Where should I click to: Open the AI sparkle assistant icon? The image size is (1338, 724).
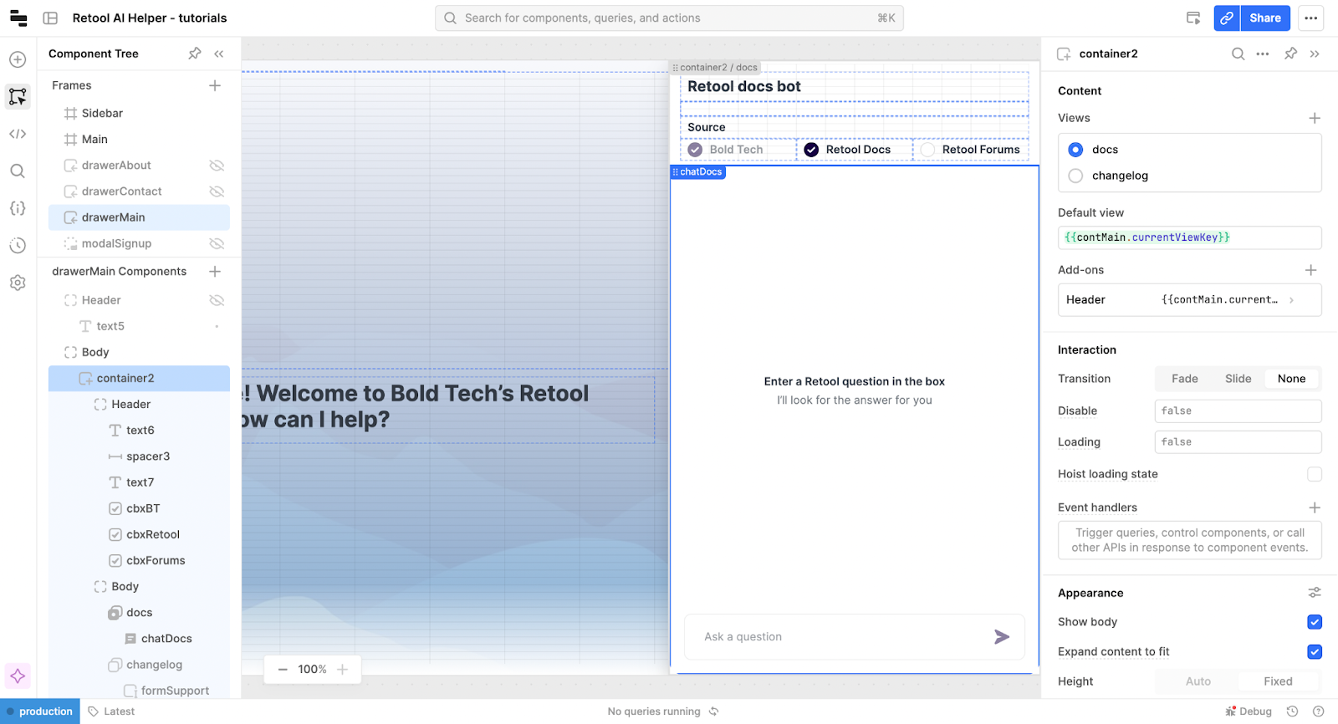[x=18, y=676]
